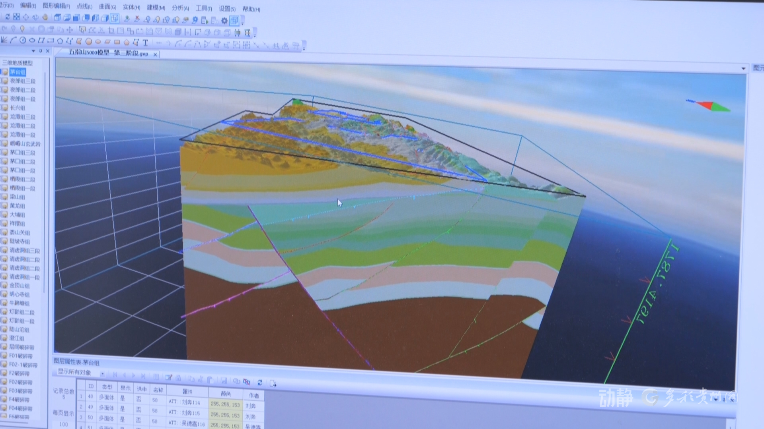The width and height of the screenshot is (764, 429).
Task: Toggle layer icon beside F2破碎带
Action: pyautogui.click(x=4, y=373)
